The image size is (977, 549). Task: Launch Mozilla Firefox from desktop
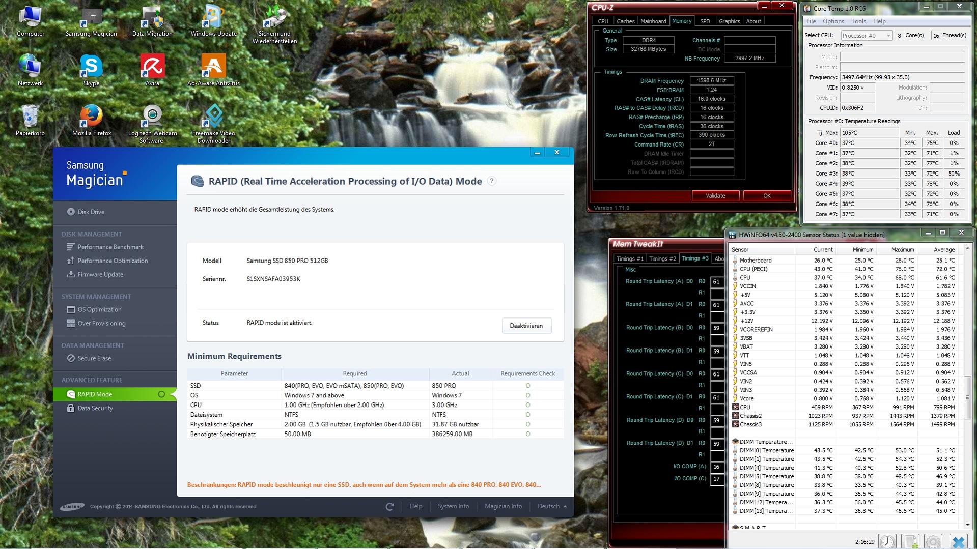91,121
